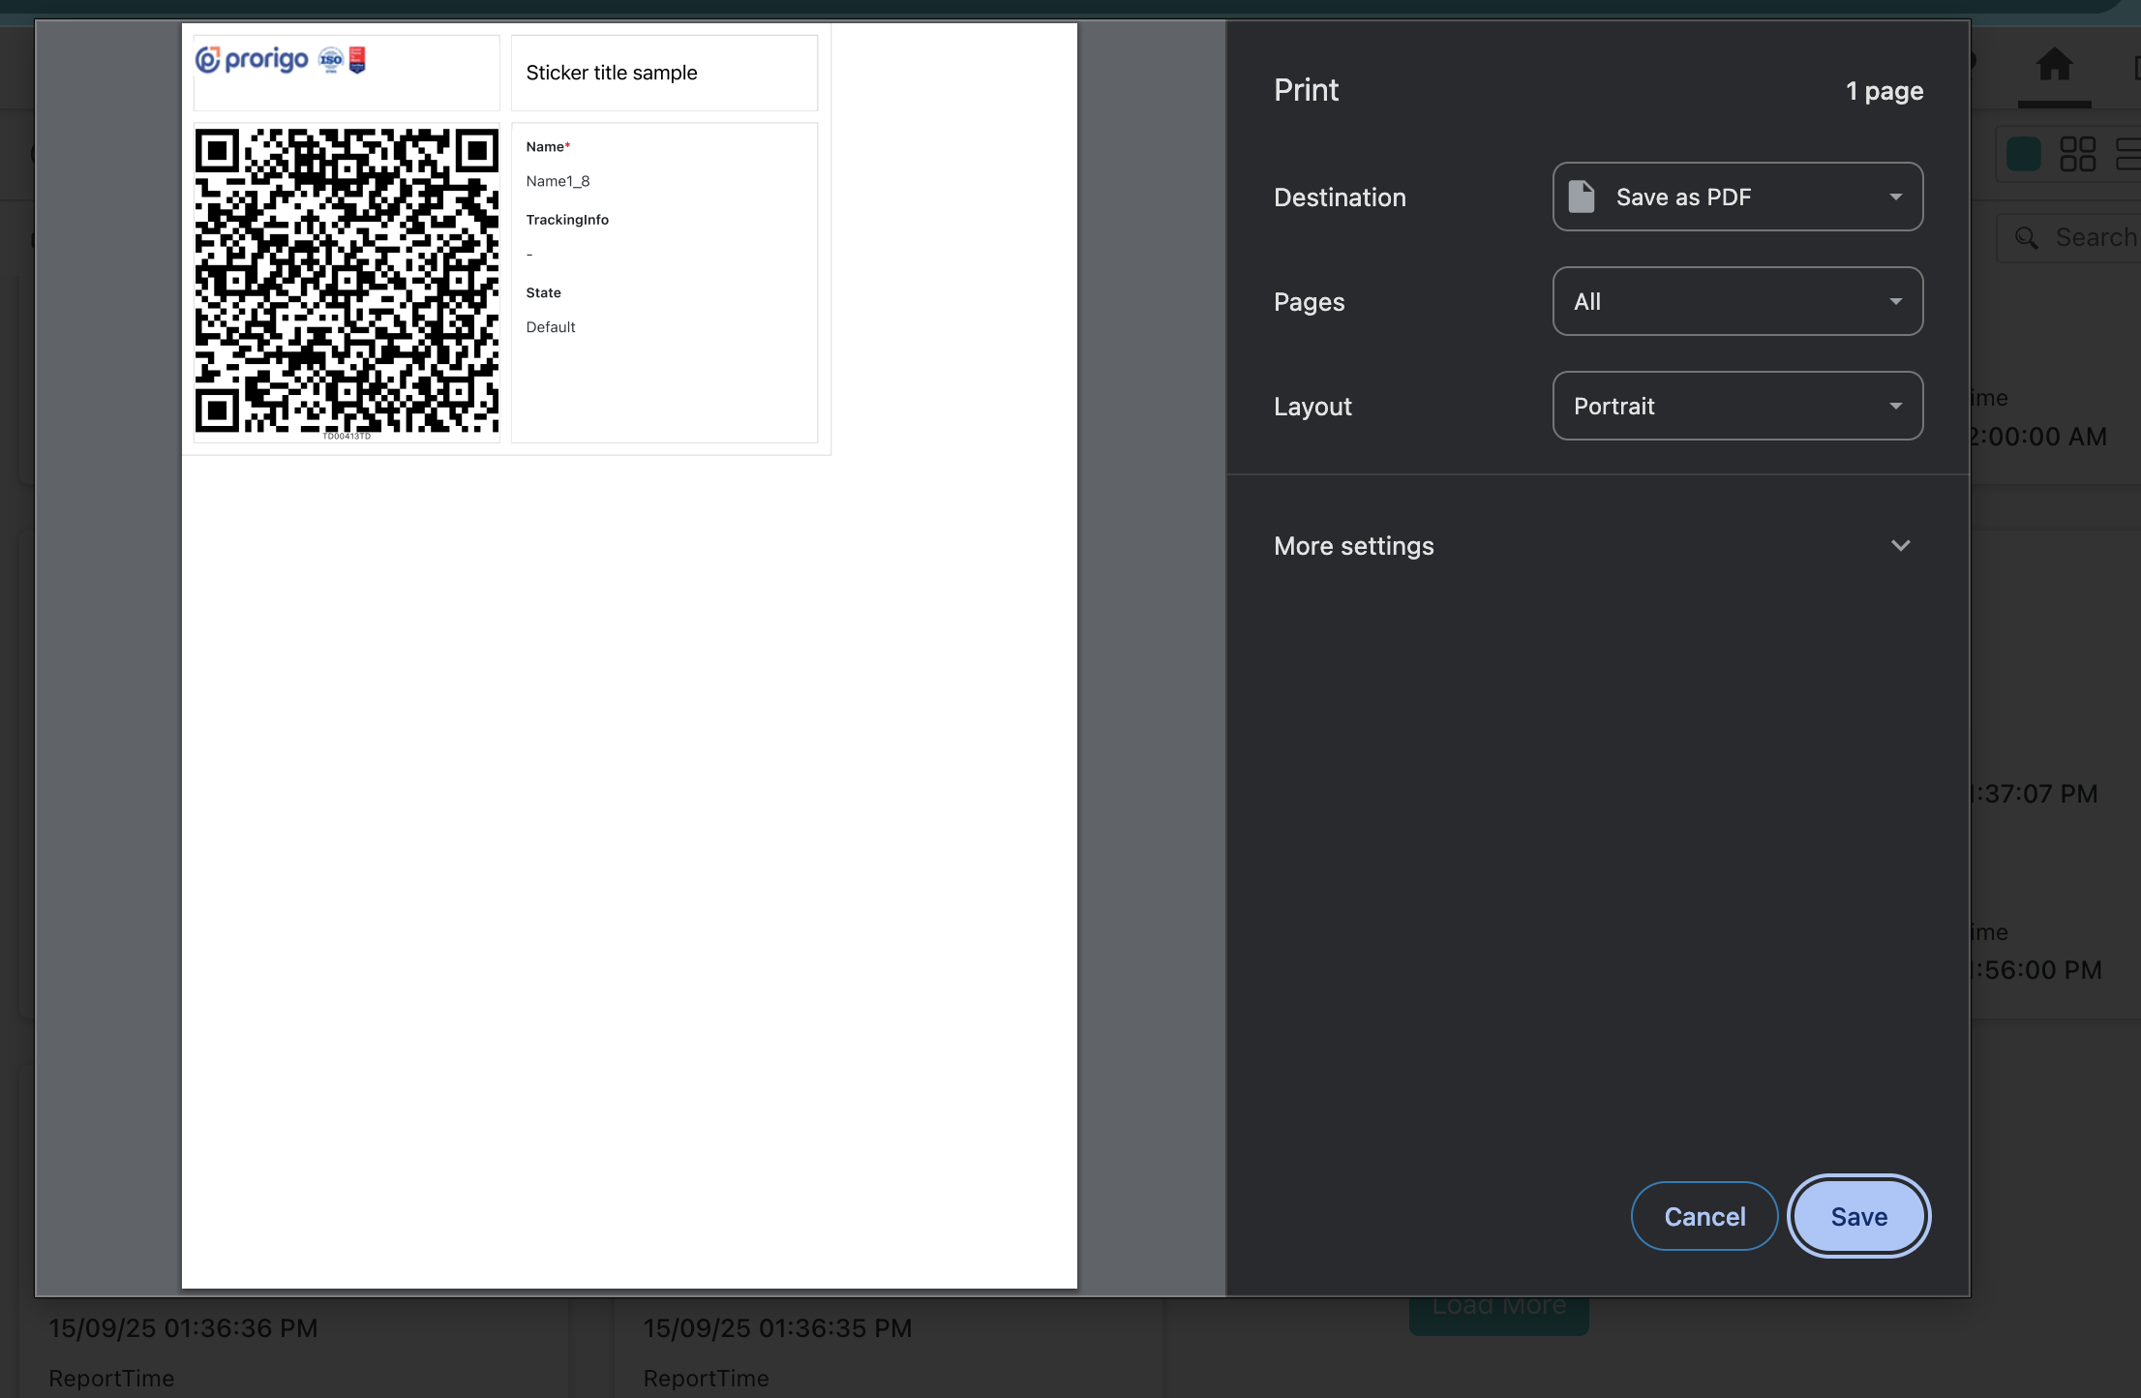Click the home icon in the background app
The image size is (2141, 1398).
(x=2054, y=65)
